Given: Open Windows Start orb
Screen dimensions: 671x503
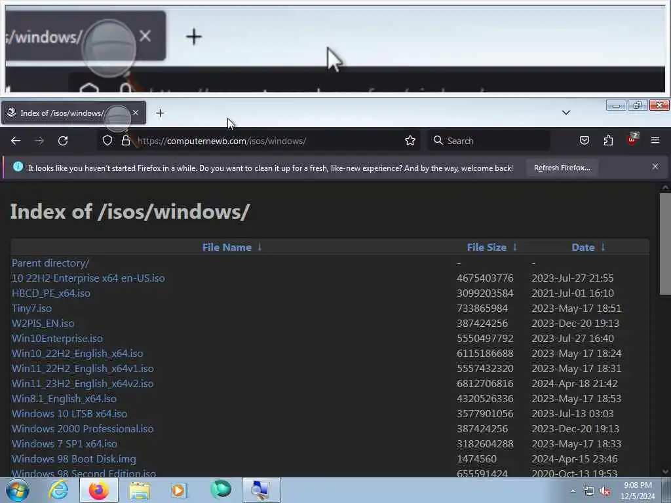Looking at the screenshot, I should click(x=17, y=490).
